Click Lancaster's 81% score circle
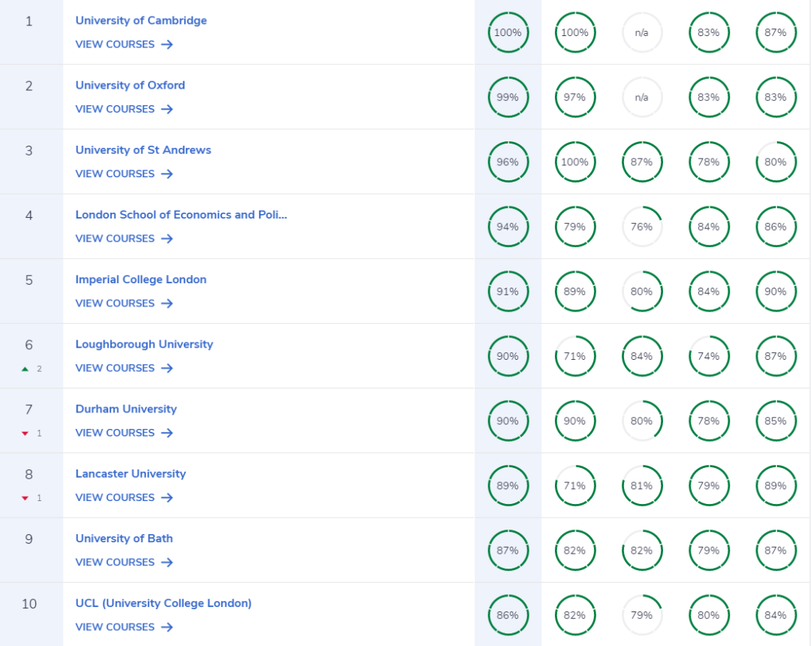811x646 pixels. tap(642, 486)
